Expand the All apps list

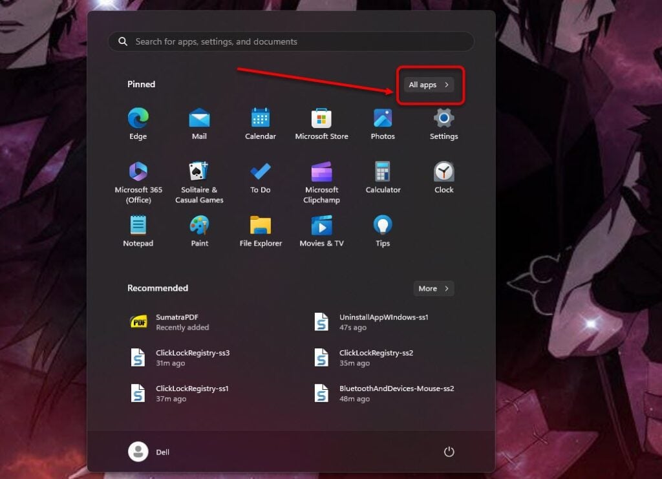click(x=429, y=85)
